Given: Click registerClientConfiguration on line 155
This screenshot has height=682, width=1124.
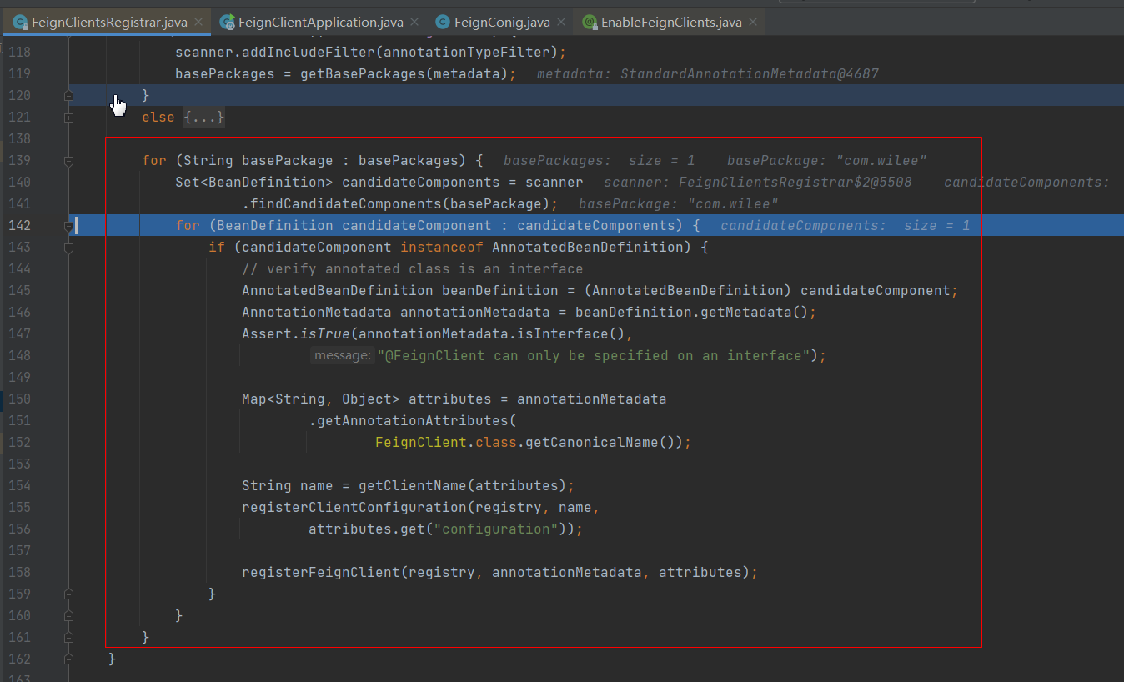Looking at the screenshot, I should 354,507.
